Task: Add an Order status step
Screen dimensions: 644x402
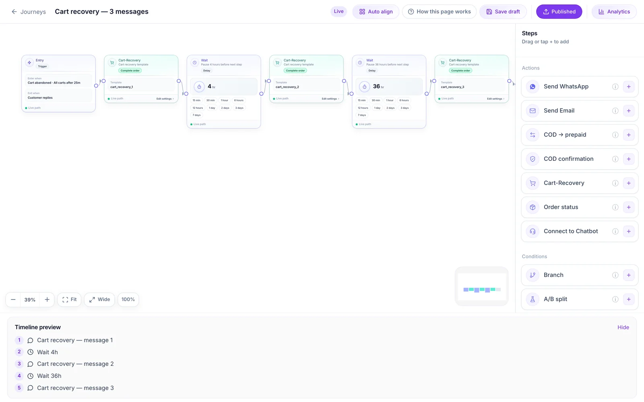Action: [629, 207]
